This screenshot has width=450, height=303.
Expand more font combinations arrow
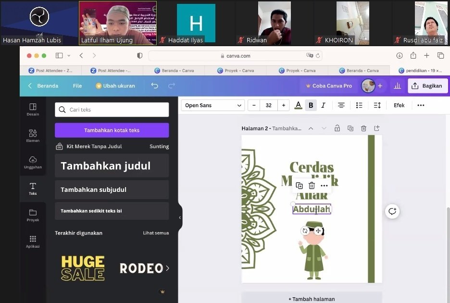[x=167, y=268]
